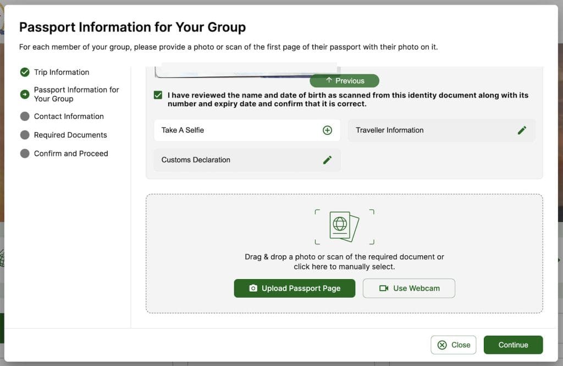Click the pencil icon for Customs Declaration
Image resolution: width=563 pixels, height=366 pixels.
click(327, 160)
